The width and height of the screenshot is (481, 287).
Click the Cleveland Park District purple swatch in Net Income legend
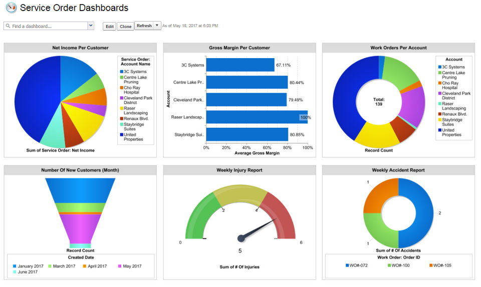[x=121, y=98]
